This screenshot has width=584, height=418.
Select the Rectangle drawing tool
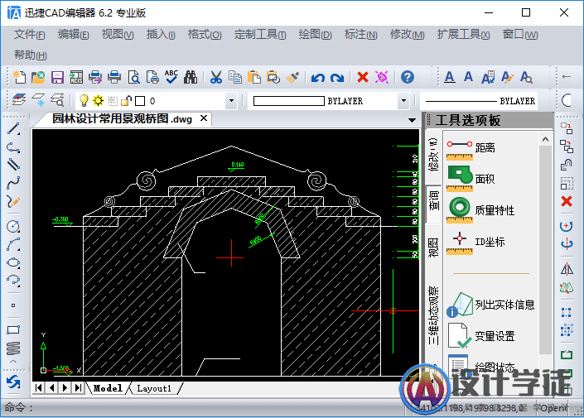tap(13, 329)
